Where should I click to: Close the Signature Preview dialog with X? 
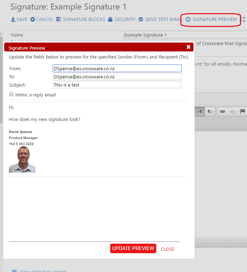[189, 47]
